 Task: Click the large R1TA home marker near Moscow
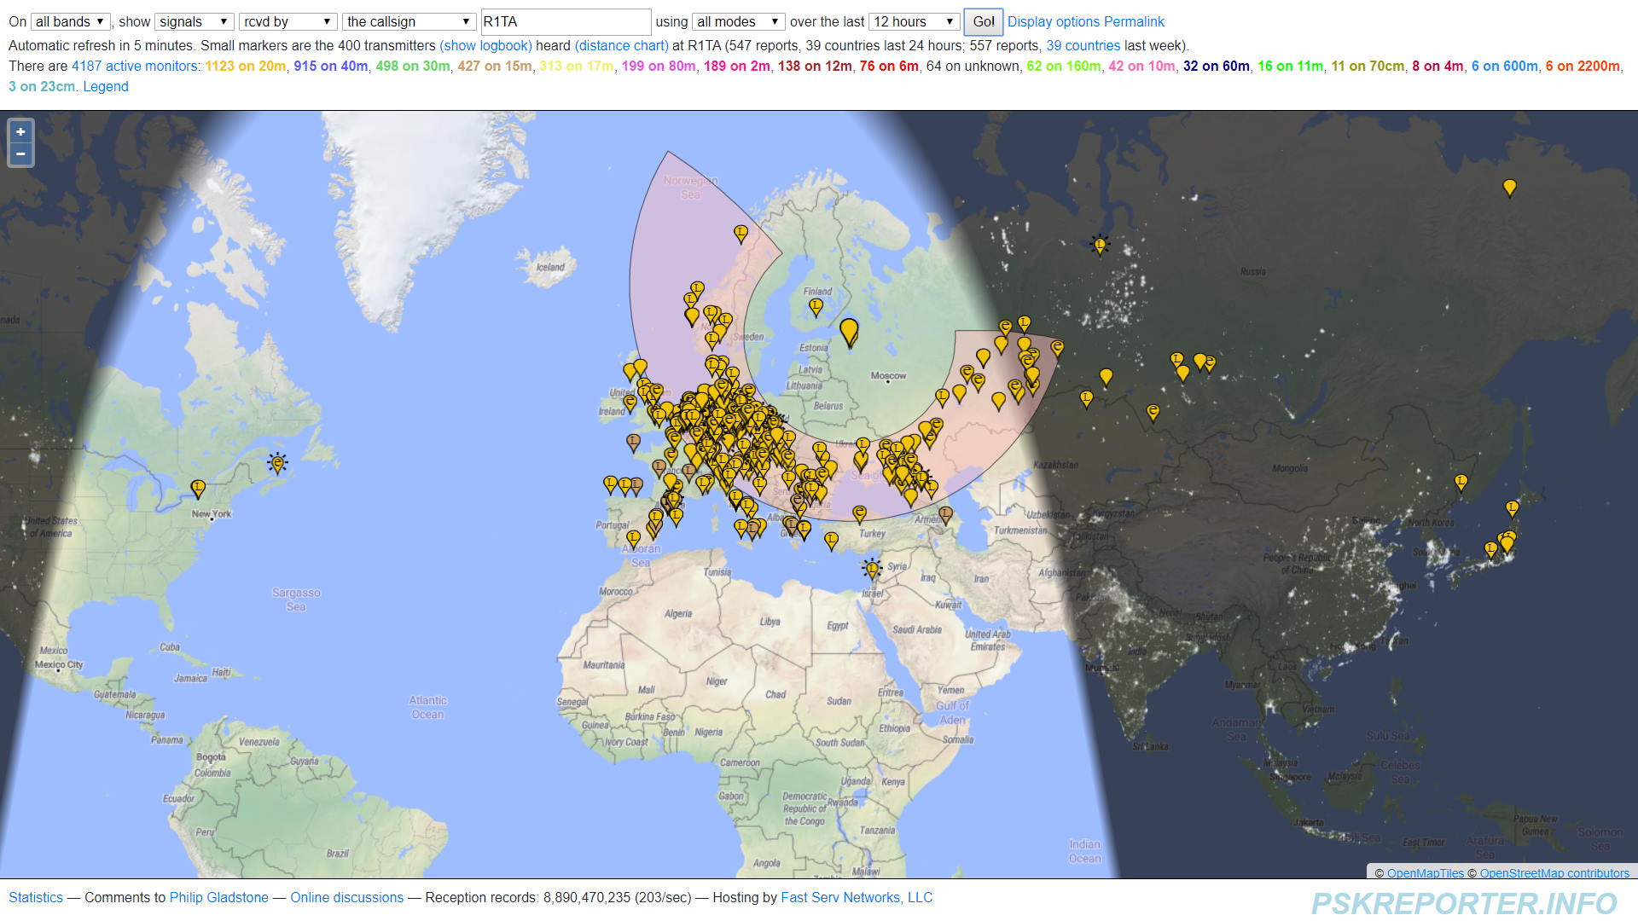pyautogui.click(x=849, y=330)
